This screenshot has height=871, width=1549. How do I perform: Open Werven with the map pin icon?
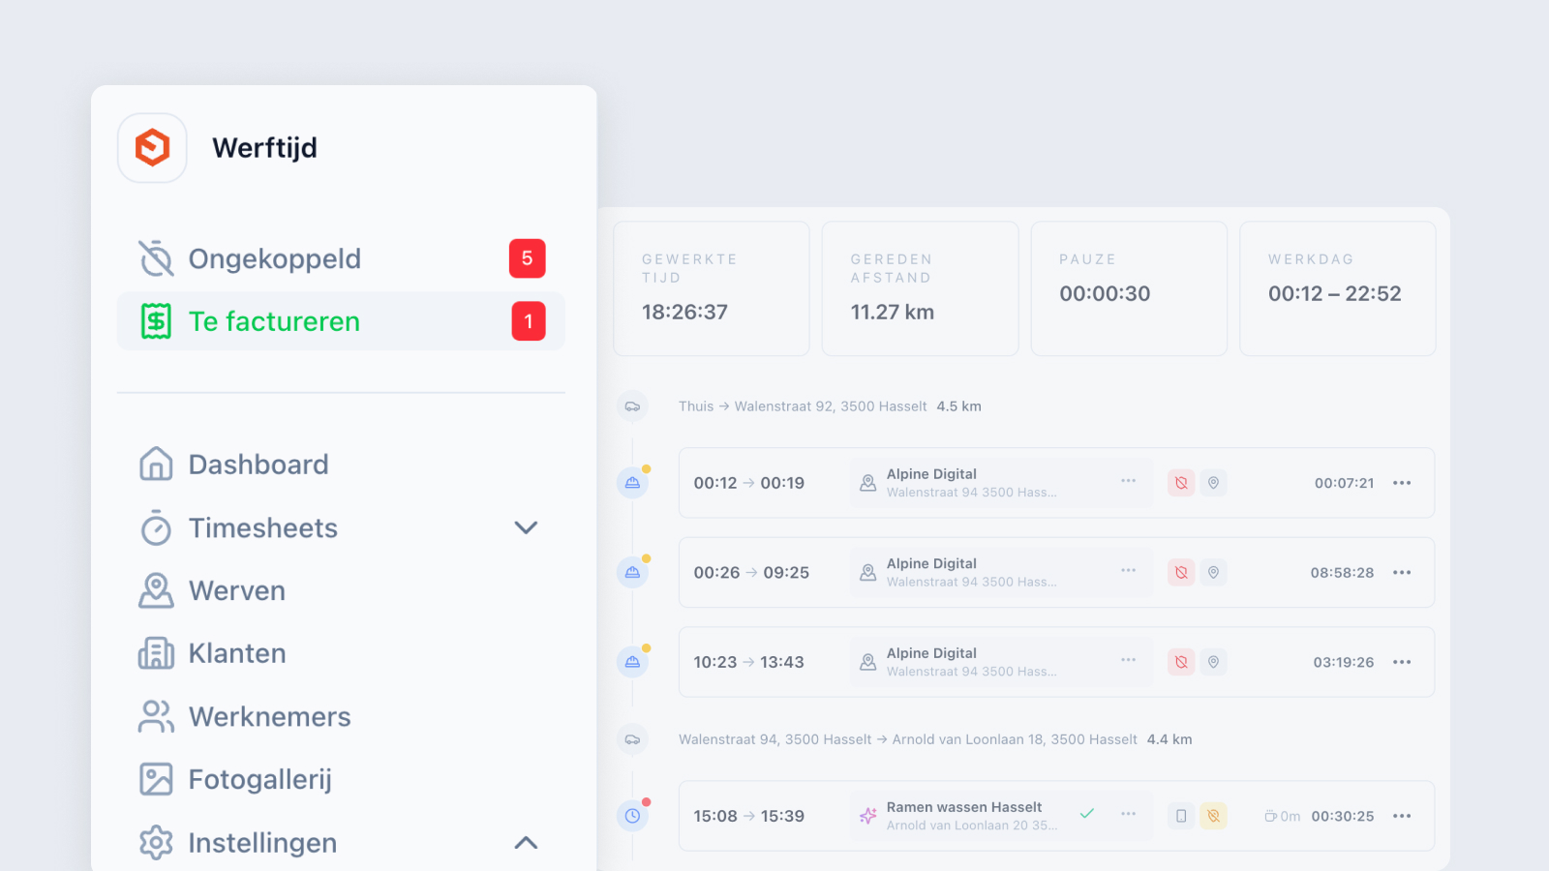point(156,590)
